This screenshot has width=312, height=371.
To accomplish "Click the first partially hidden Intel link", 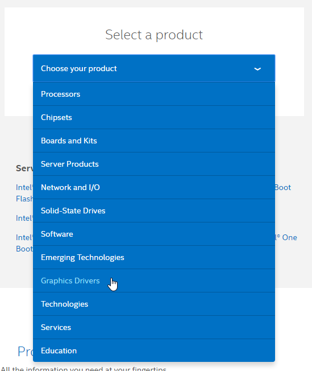I will tap(24, 187).
